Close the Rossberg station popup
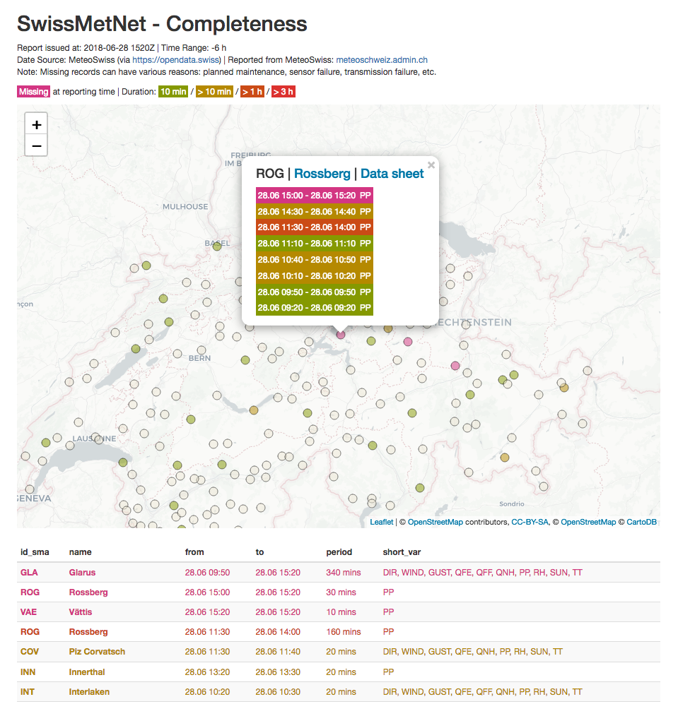 click(431, 165)
